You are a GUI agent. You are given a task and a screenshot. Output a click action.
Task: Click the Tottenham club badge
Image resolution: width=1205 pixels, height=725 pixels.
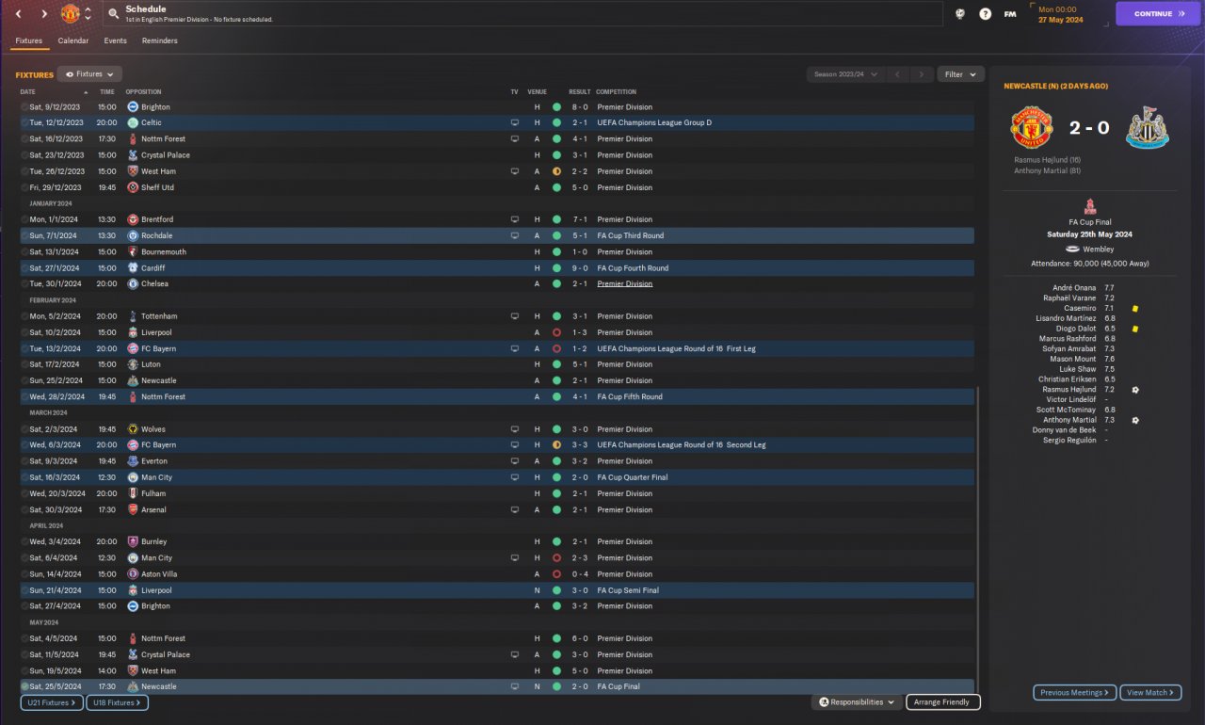point(133,316)
